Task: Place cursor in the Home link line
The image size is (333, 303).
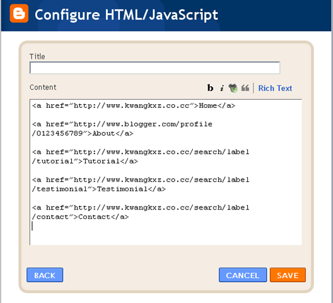Action: coord(134,105)
